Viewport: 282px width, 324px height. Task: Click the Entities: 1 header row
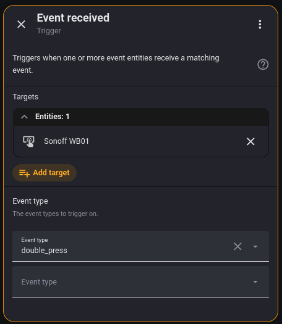tap(141, 117)
